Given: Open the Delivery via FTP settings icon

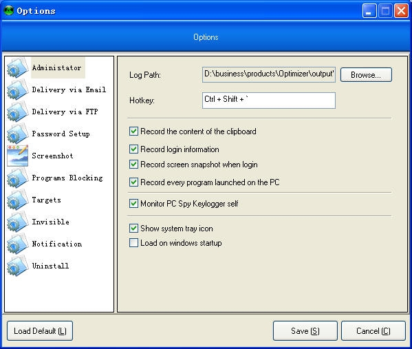Looking at the screenshot, I should point(18,112).
